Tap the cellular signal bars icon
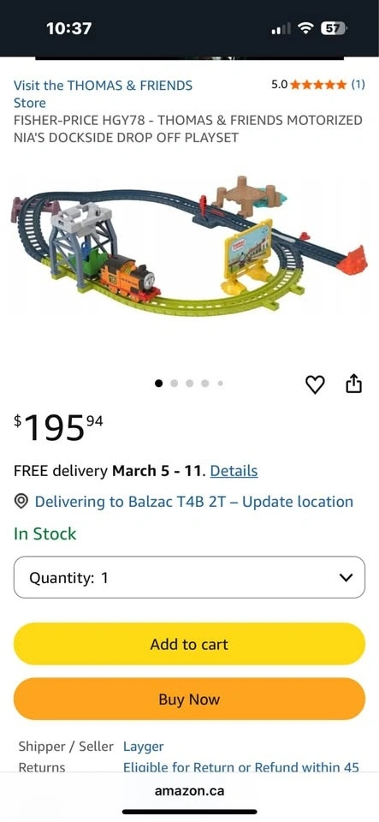Viewport: 379px width, 822px height. click(x=281, y=30)
